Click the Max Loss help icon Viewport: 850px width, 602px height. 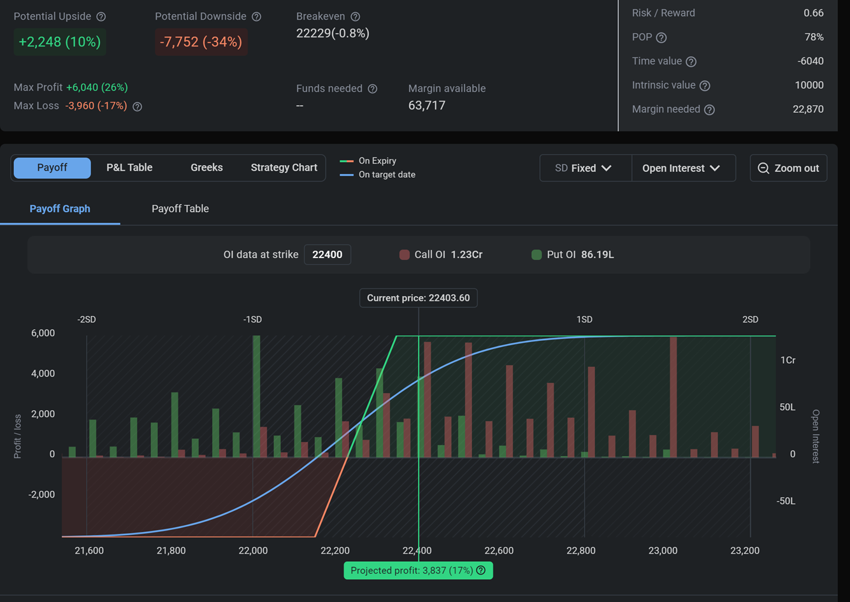click(137, 106)
